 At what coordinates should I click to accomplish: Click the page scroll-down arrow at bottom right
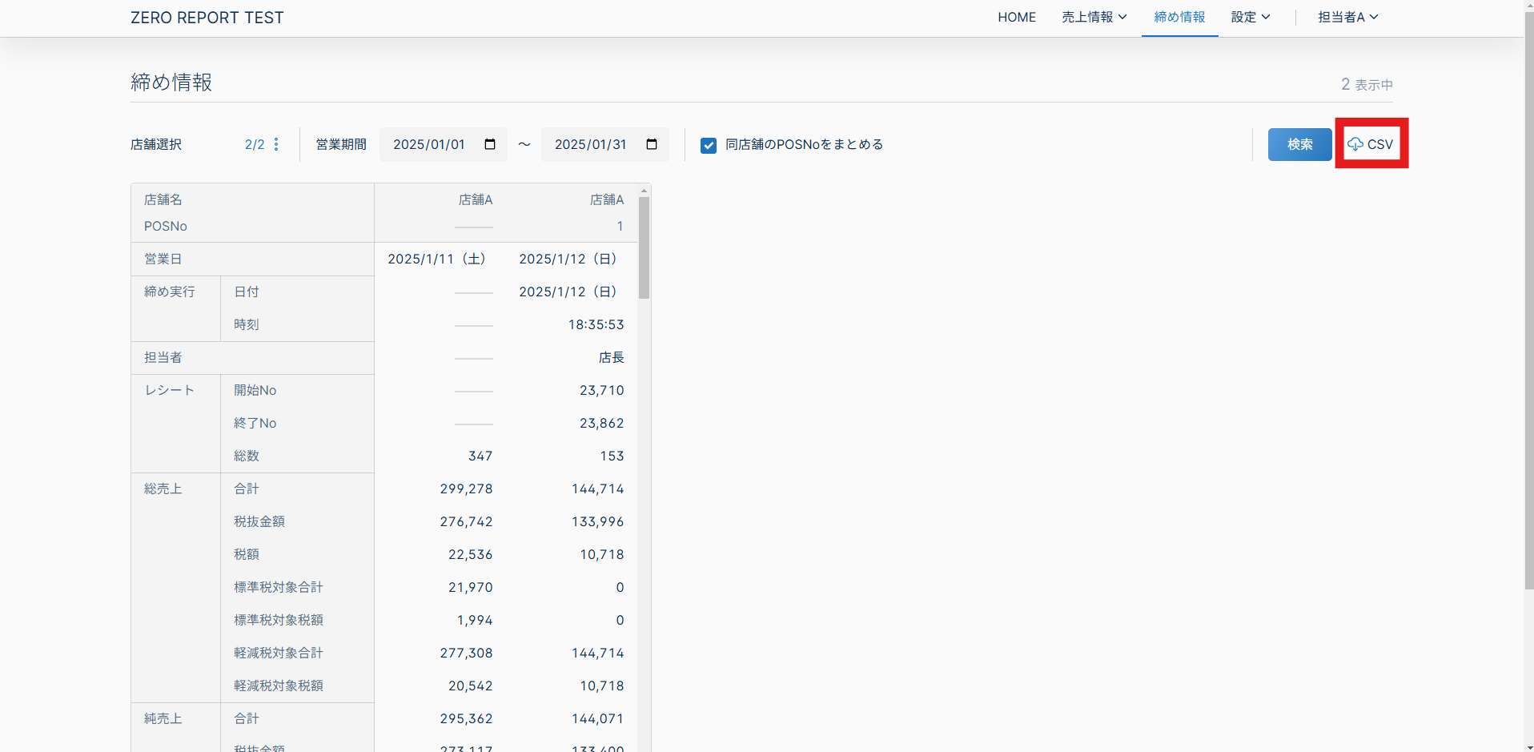point(1528,746)
